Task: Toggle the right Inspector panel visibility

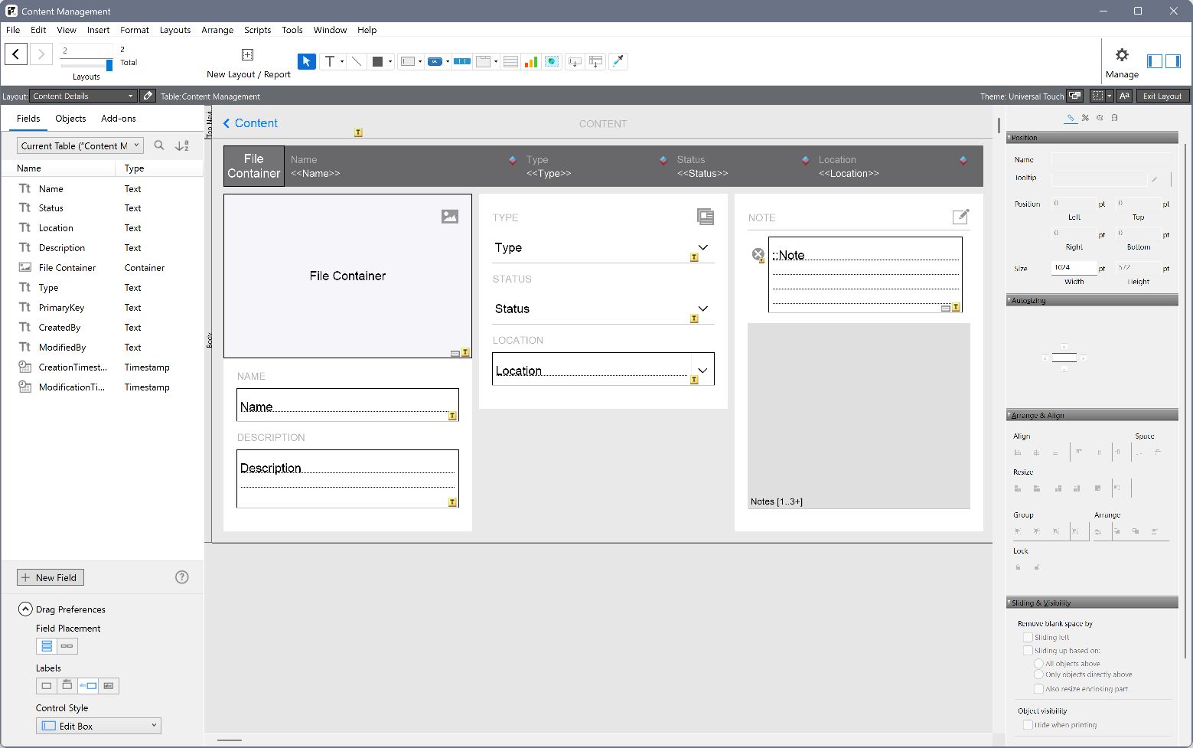Action: pyautogui.click(x=1173, y=61)
